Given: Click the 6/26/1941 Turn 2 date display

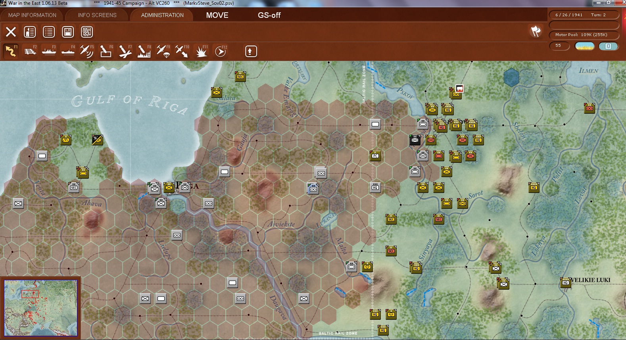Looking at the screenshot, I should [x=584, y=15].
